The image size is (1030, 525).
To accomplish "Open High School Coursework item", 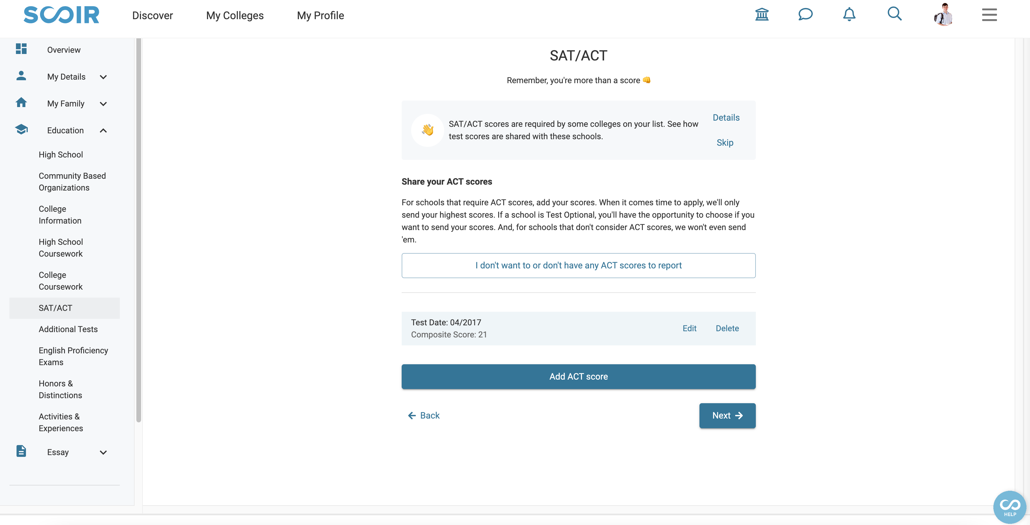I will pyautogui.click(x=61, y=248).
